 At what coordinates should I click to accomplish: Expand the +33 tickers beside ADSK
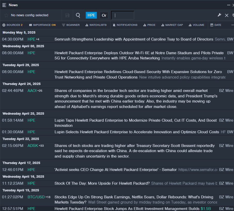pyautogui.click(x=41, y=146)
